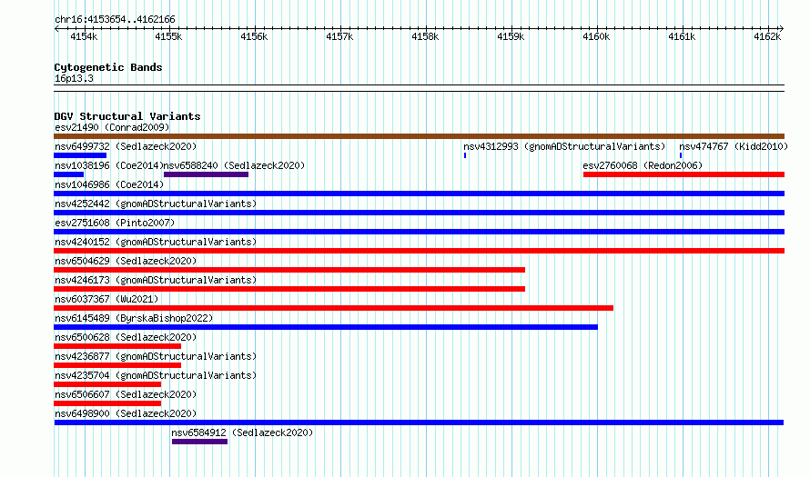Select the nsv6498900 blue variant bar

tap(419, 422)
